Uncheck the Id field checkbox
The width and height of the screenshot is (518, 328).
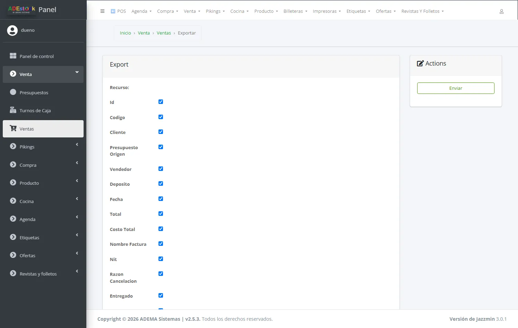161,102
